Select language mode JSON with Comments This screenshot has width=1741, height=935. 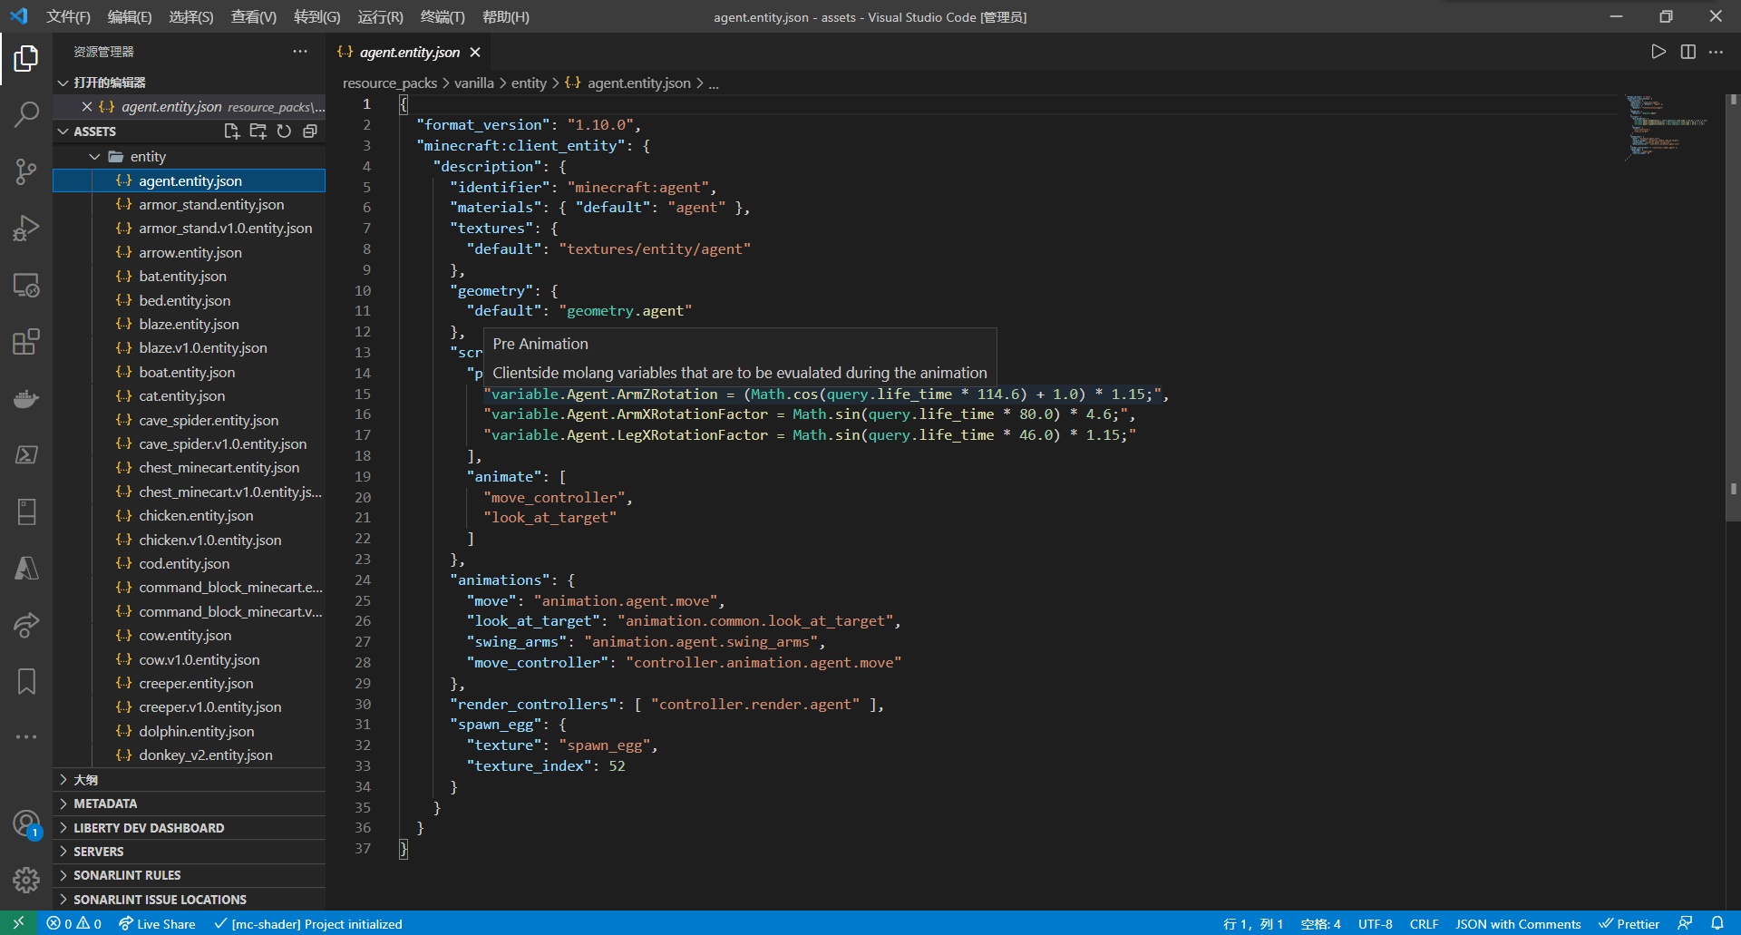pos(1518,923)
